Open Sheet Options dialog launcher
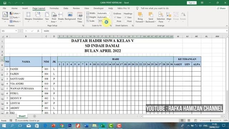The image size is (229, 129). (x=133, y=25)
